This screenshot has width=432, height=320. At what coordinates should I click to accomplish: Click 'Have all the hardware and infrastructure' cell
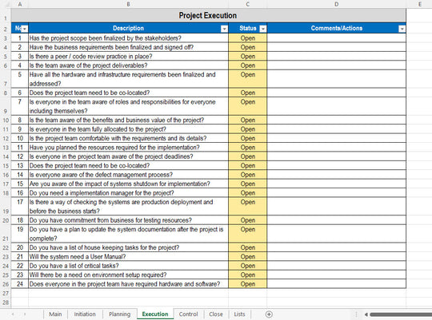tap(128, 79)
